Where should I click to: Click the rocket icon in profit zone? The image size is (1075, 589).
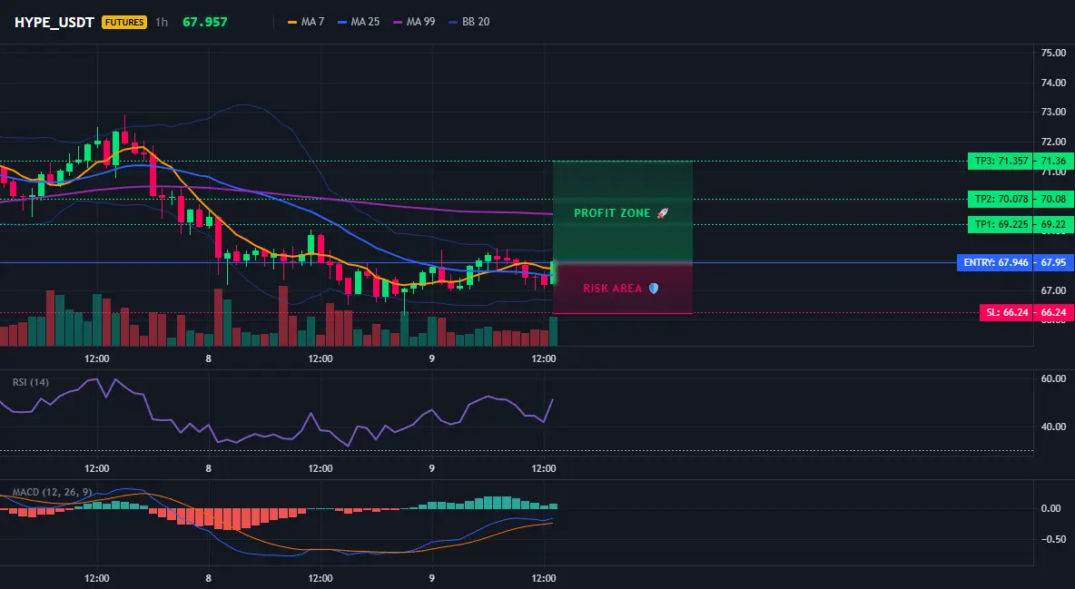[662, 213]
